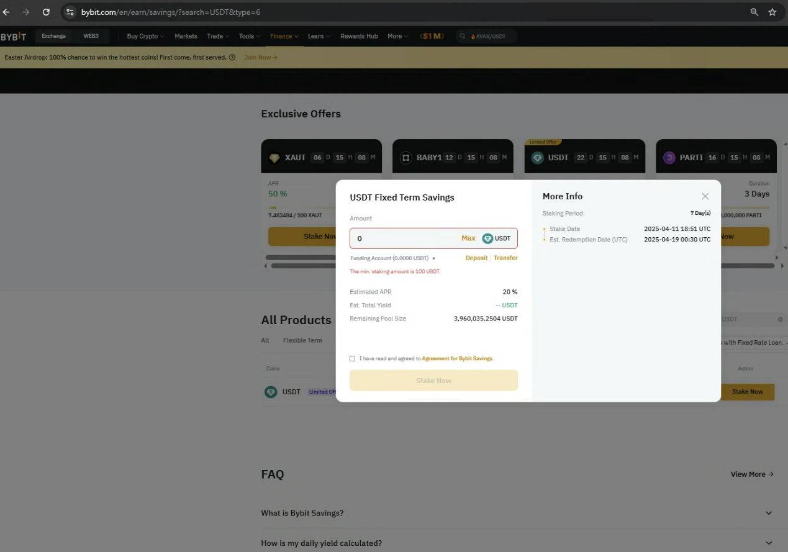Click the Join Now link on the banner
788x552 pixels.
click(x=261, y=57)
